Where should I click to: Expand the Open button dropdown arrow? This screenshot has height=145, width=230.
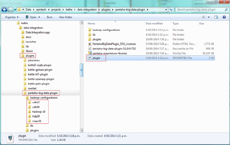[39, 17]
